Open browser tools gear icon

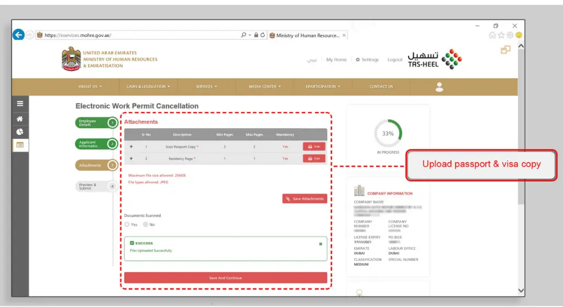coord(510,35)
